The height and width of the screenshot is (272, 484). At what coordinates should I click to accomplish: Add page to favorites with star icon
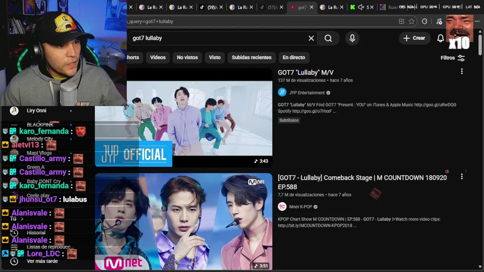pyautogui.click(x=412, y=22)
